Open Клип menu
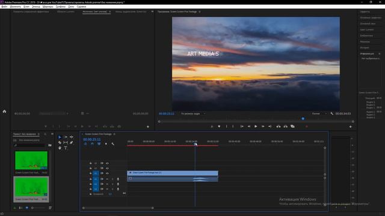Image resolution: width=385 pixels, height=216 pixels. click(x=26, y=7)
